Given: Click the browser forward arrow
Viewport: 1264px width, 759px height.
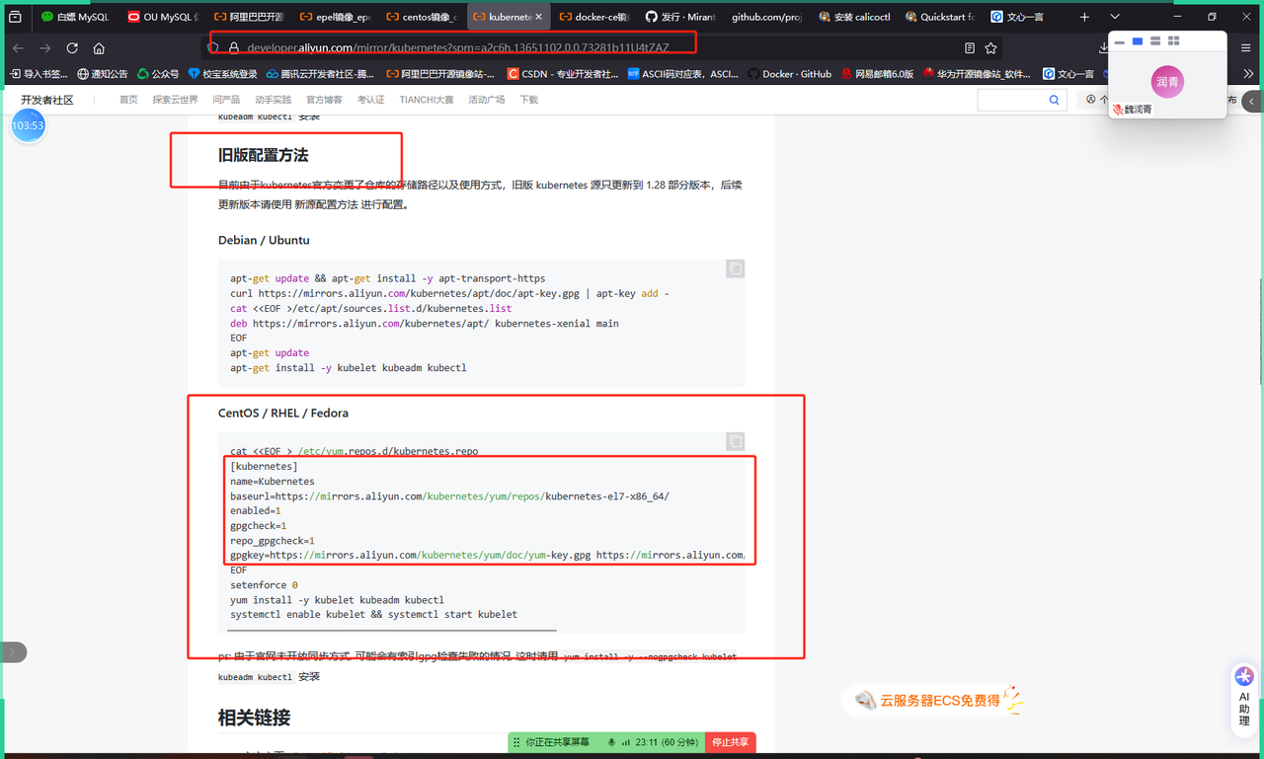Looking at the screenshot, I should point(45,47).
